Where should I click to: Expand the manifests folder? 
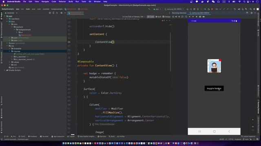[7, 19]
